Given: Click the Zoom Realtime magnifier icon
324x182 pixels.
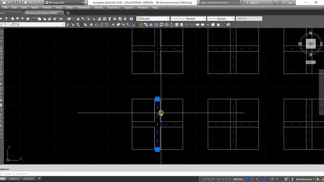Looking at the screenshot, I should click(x=83, y=19).
